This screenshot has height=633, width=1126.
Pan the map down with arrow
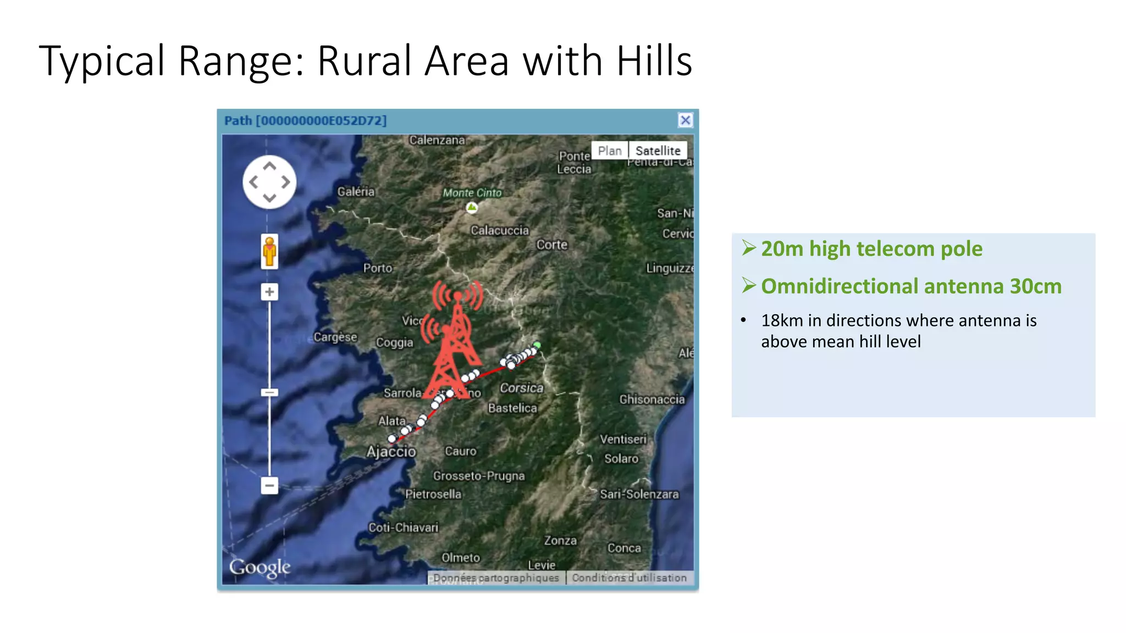point(269,198)
